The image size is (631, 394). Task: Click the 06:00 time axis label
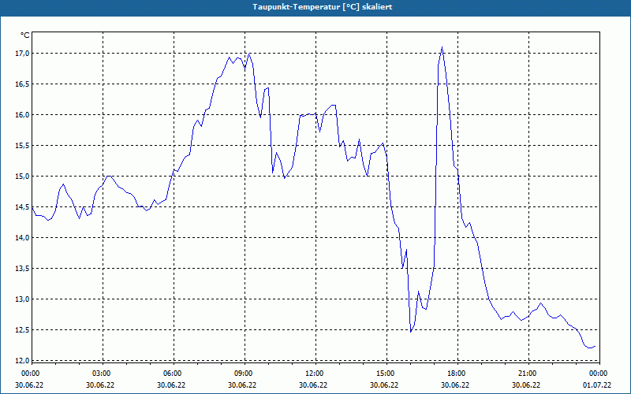pyautogui.click(x=172, y=374)
